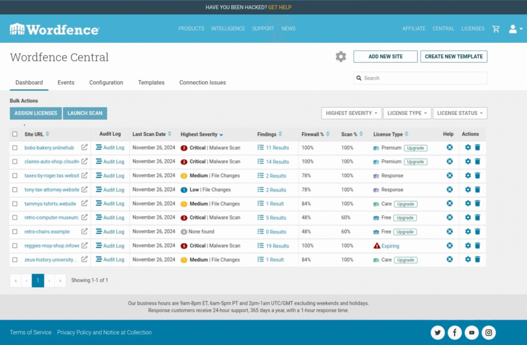
Task: Expand the Highest Severity filter dropdown
Action: (x=351, y=113)
